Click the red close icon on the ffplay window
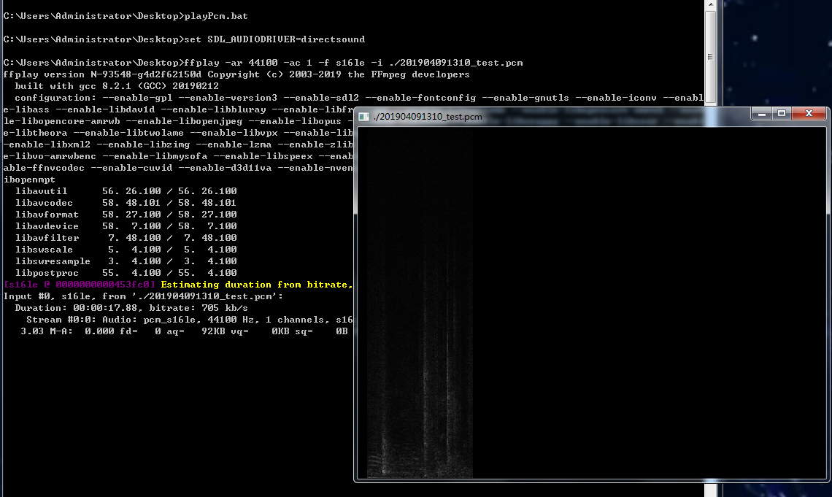832x497 pixels. pos(808,114)
